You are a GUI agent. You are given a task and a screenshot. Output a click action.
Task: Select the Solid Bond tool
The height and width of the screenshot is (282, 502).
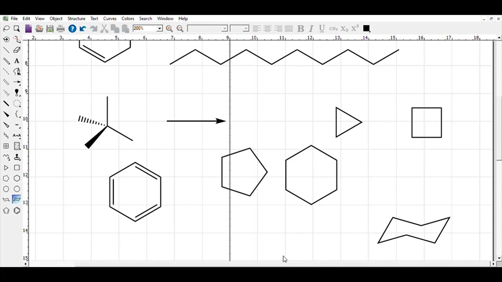6,50
